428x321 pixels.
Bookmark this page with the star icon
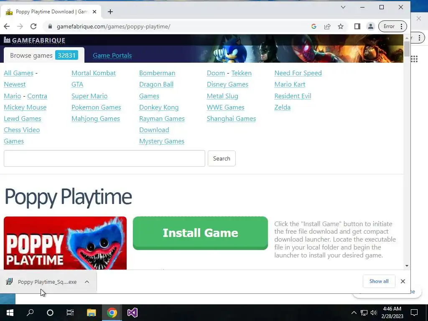[x=341, y=26]
